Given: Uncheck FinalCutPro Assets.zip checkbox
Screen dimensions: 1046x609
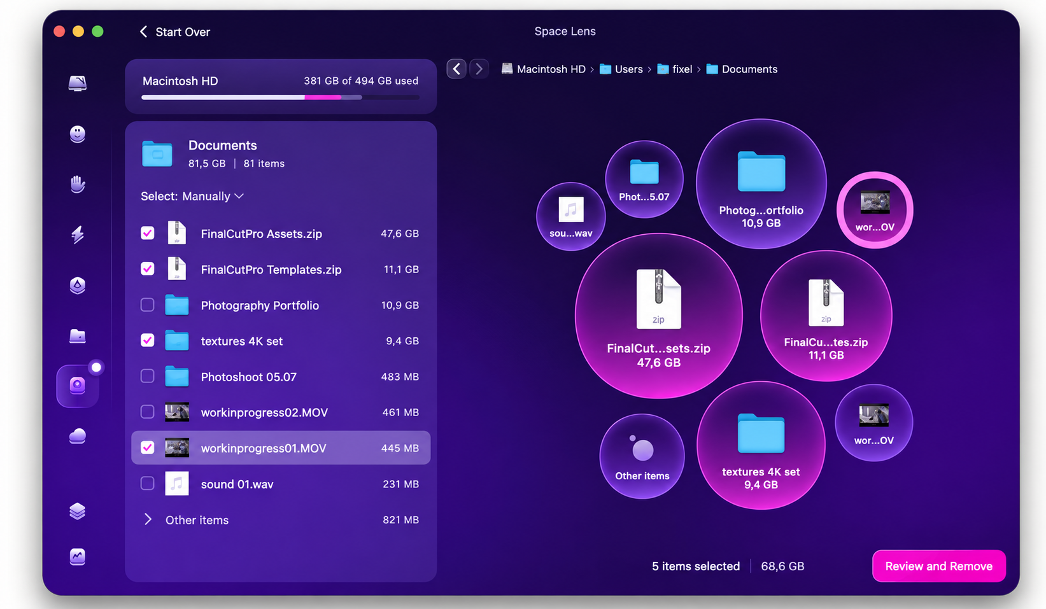Looking at the screenshot, I should tap(148, 234).
